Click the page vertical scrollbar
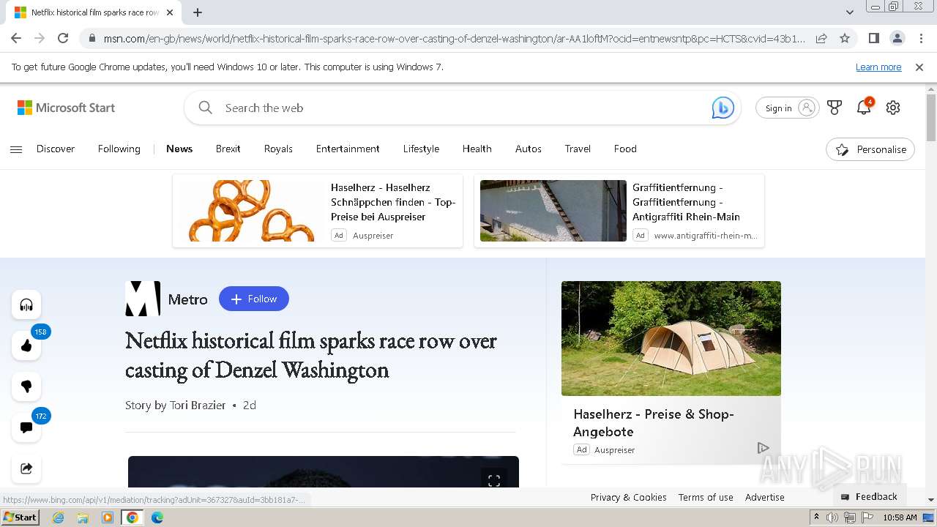937x527 pixels. pyautogui.click(x=931, y=117)
